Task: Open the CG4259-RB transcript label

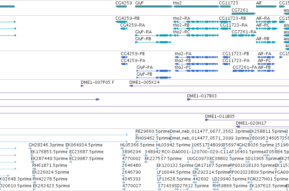Action: [127, 18]
